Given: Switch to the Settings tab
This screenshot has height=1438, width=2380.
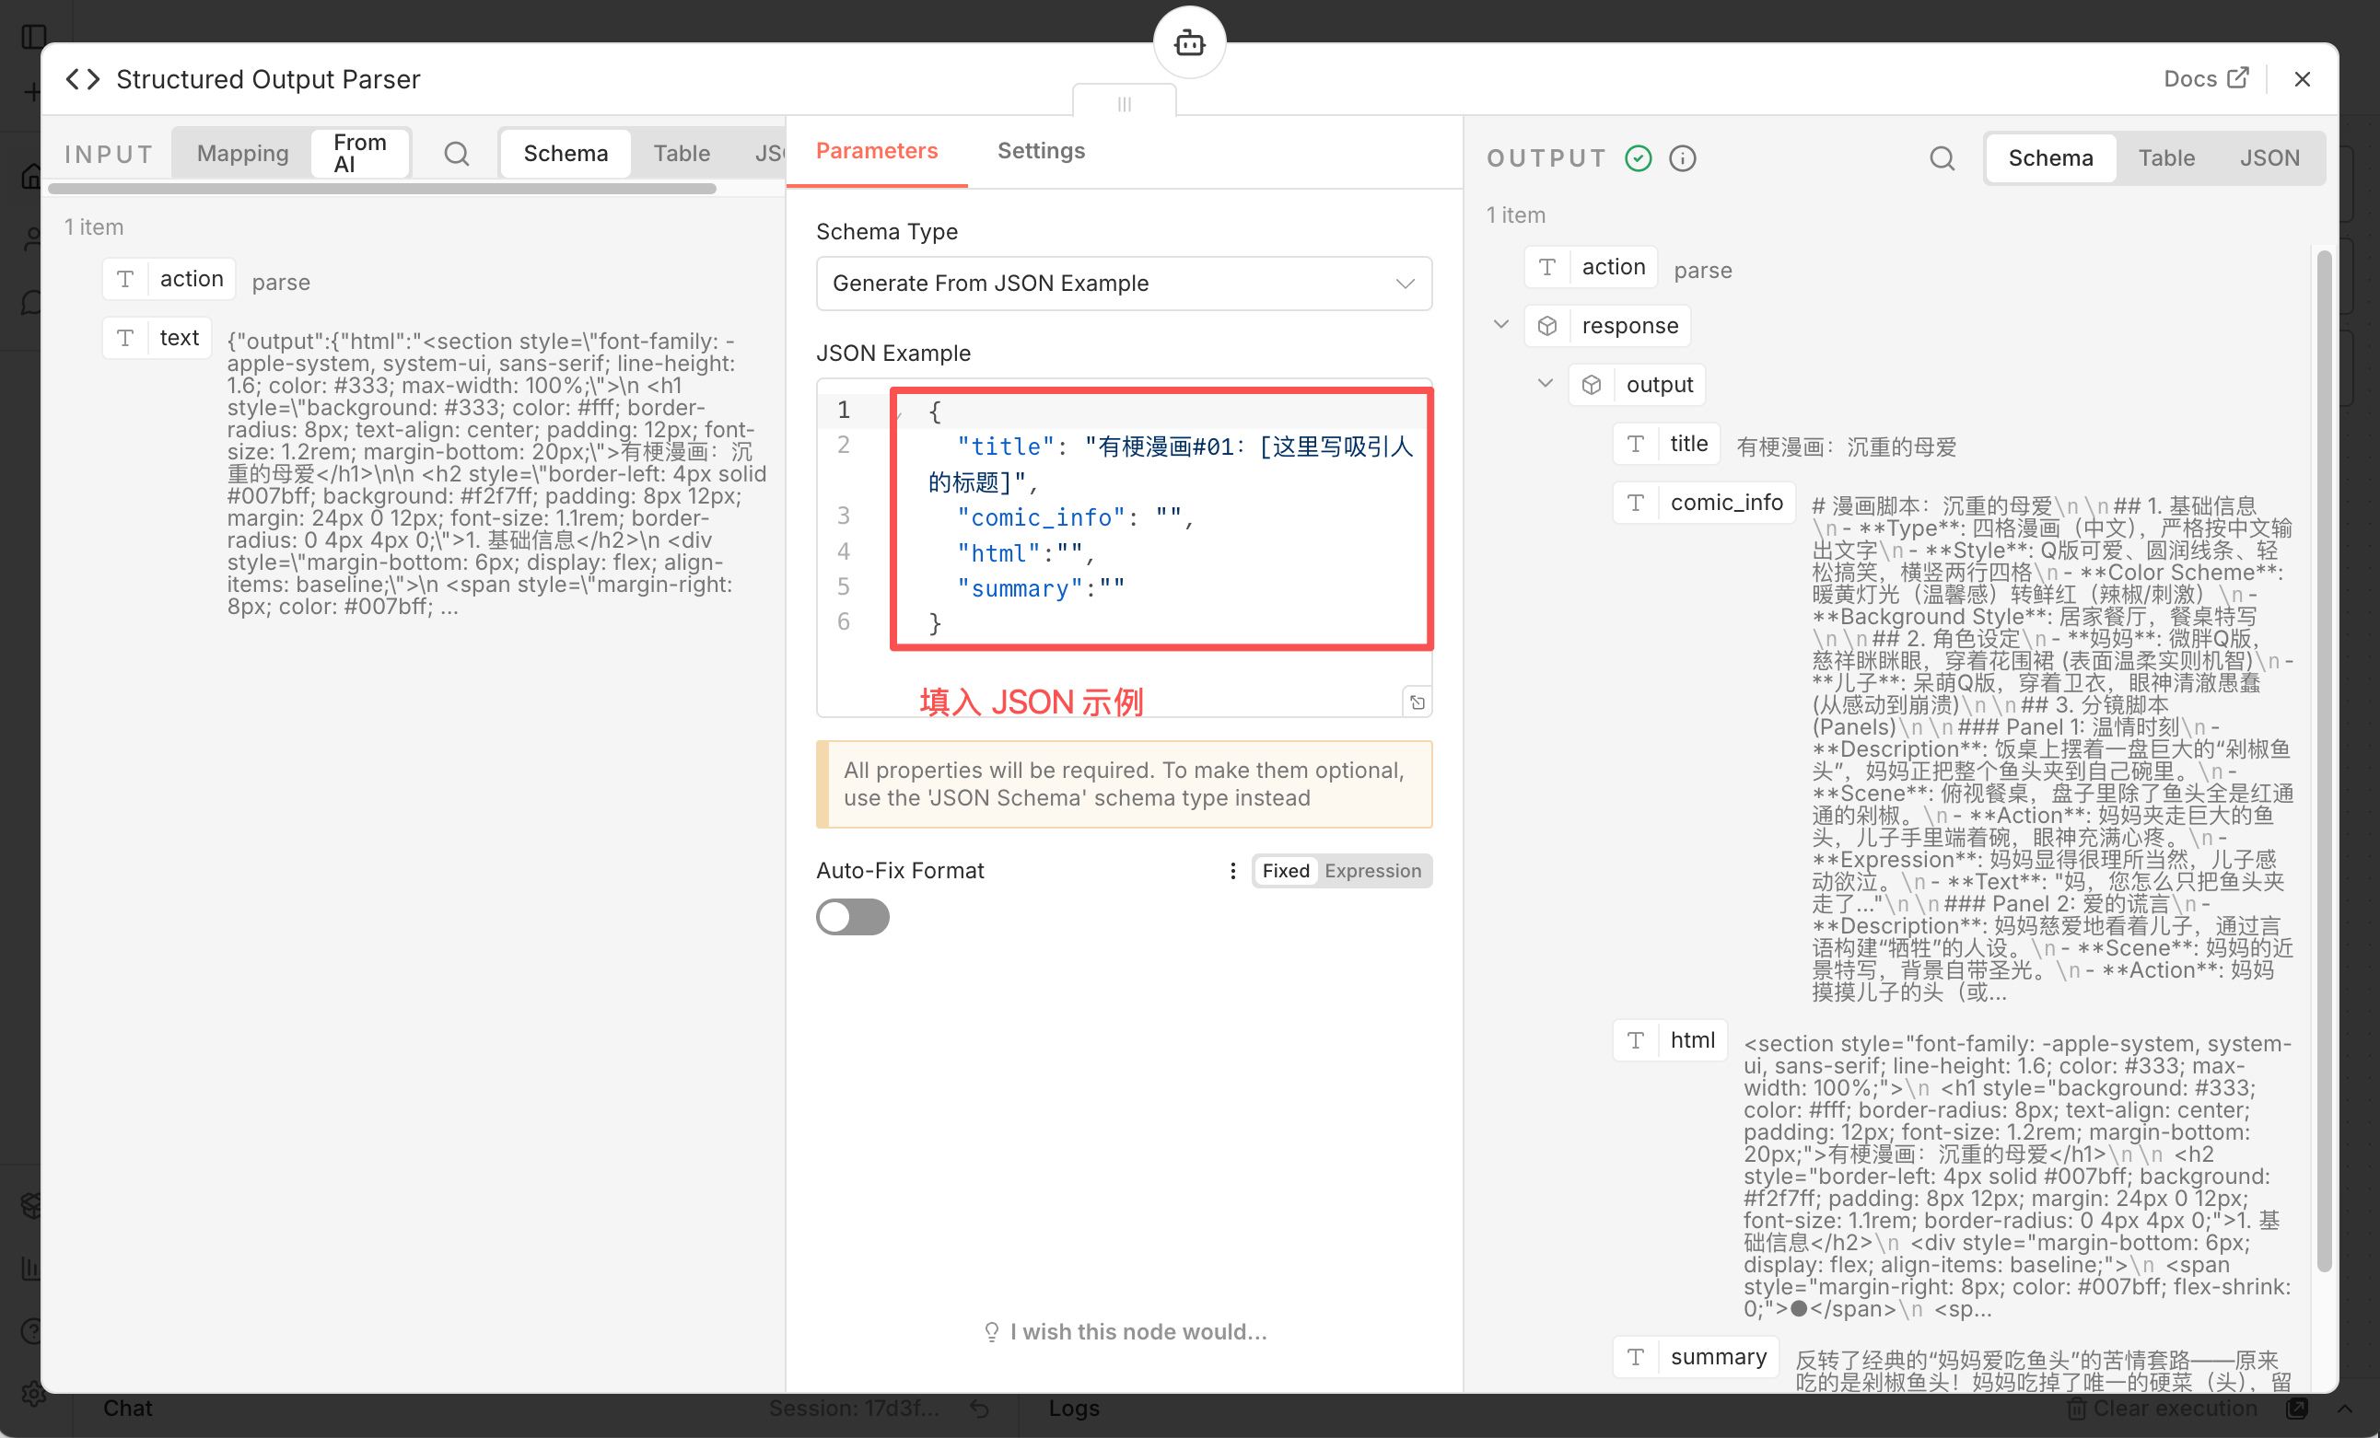Looking at the screenshot, I should click(1040, 151).
